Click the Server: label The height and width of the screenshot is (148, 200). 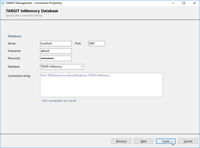[12, 43]
